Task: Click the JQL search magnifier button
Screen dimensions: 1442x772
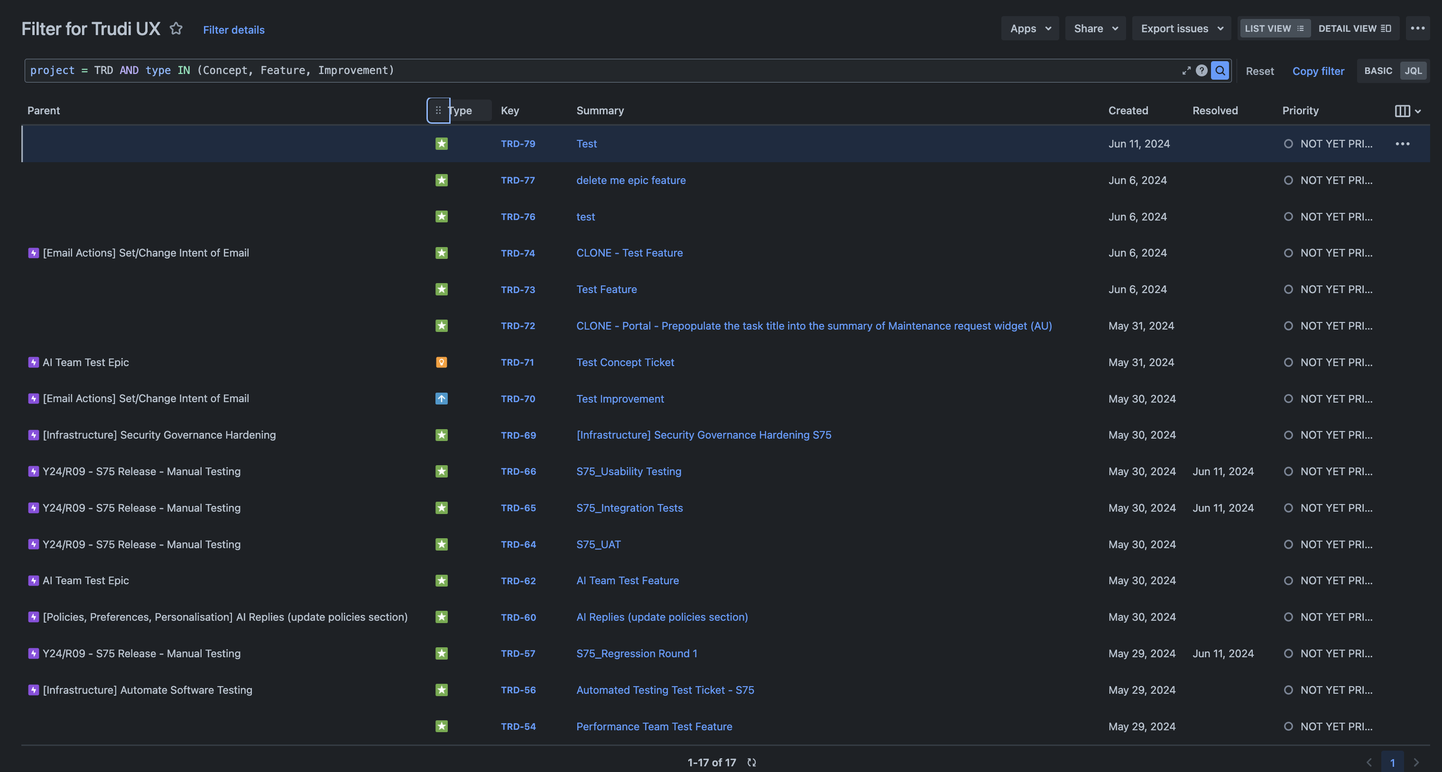Action: (x=1220, y=71)
